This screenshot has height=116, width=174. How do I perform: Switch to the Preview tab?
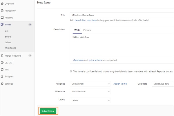tap(87, 30)
